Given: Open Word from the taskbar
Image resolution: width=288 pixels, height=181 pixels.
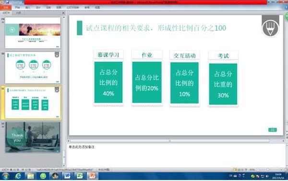Looking at the screenshot, I should 67,176.
